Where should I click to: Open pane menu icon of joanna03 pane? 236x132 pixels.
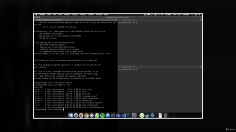pyautogui.click(x=201, y=67)
